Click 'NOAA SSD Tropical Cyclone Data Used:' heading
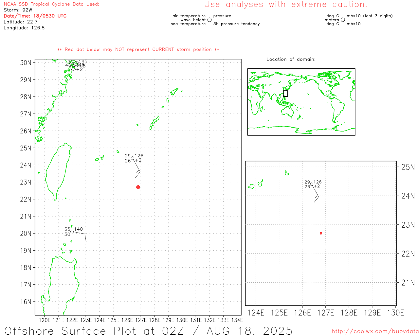Image resolution: width=419 pixels, height=335 pixels. coord(51,4)
